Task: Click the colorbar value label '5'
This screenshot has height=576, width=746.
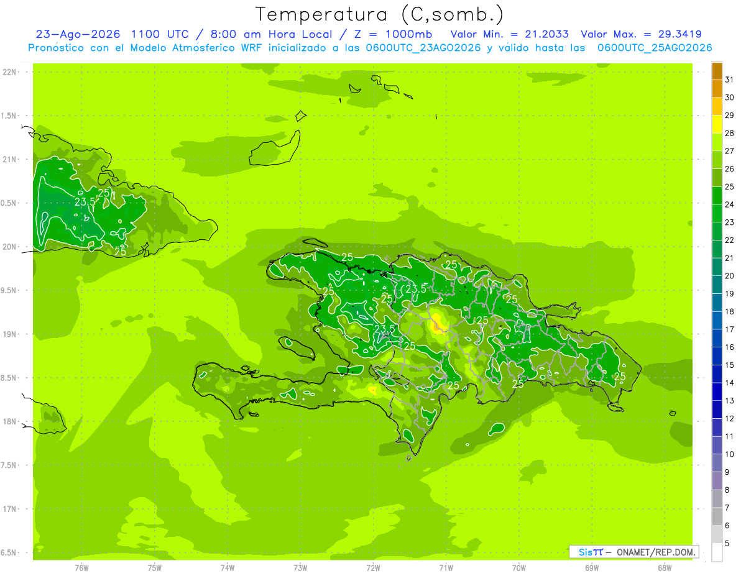Action: [x=727, y=543]
